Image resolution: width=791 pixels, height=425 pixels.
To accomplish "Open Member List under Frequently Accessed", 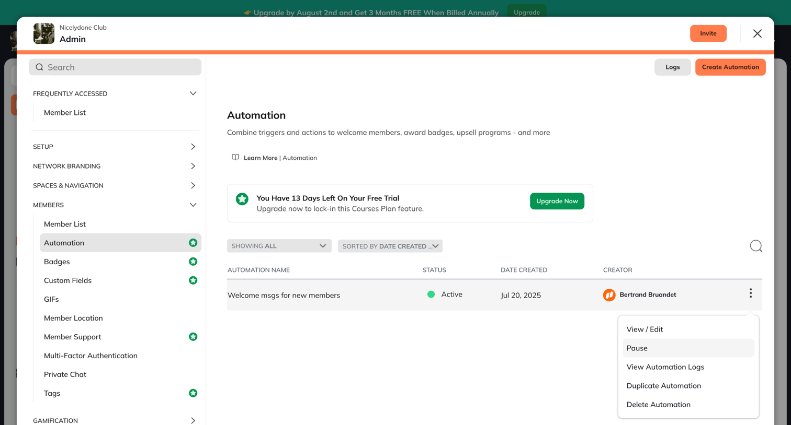I will [x=65, y=112].
